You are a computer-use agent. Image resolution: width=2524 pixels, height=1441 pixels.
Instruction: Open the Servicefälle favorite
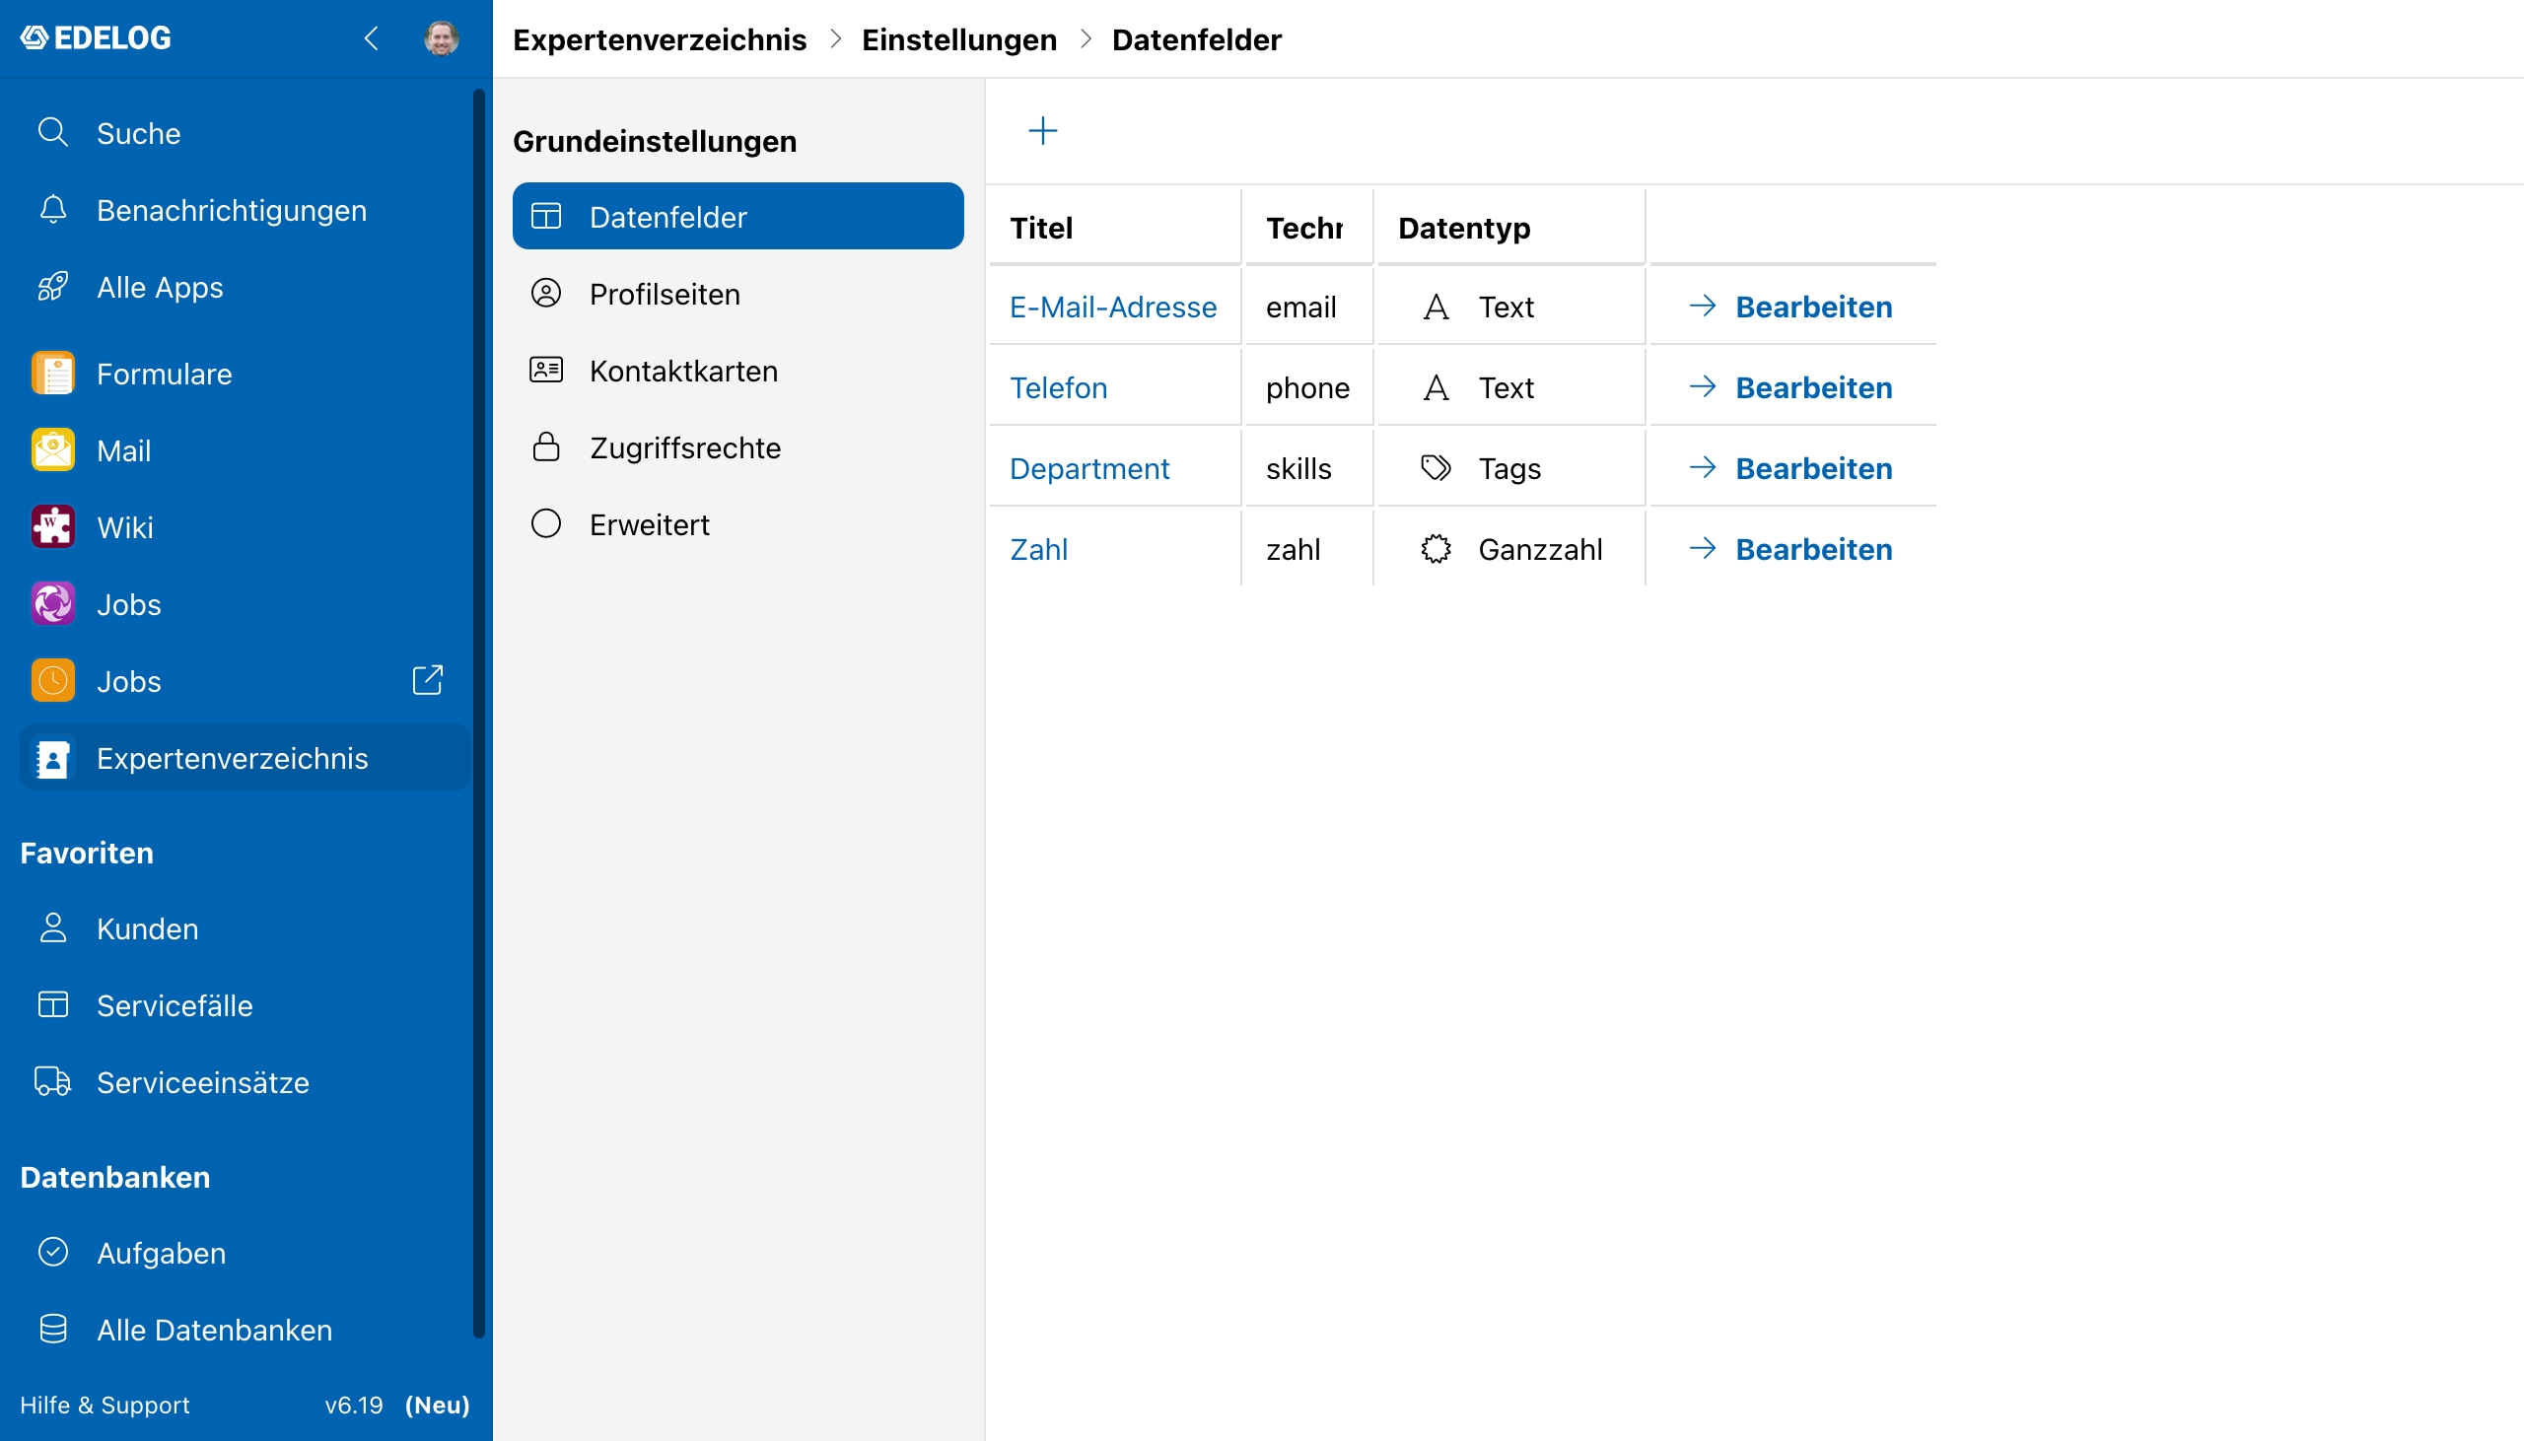click(245, 1005)
